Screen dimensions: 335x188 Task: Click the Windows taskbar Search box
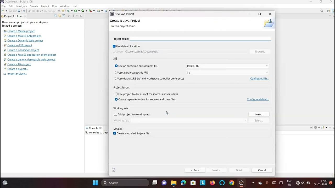(125, 183)
